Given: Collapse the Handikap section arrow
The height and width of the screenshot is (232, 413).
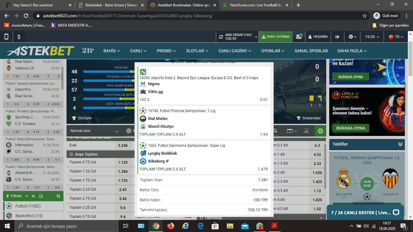Looking at the screenshot, I should [321, 217].
